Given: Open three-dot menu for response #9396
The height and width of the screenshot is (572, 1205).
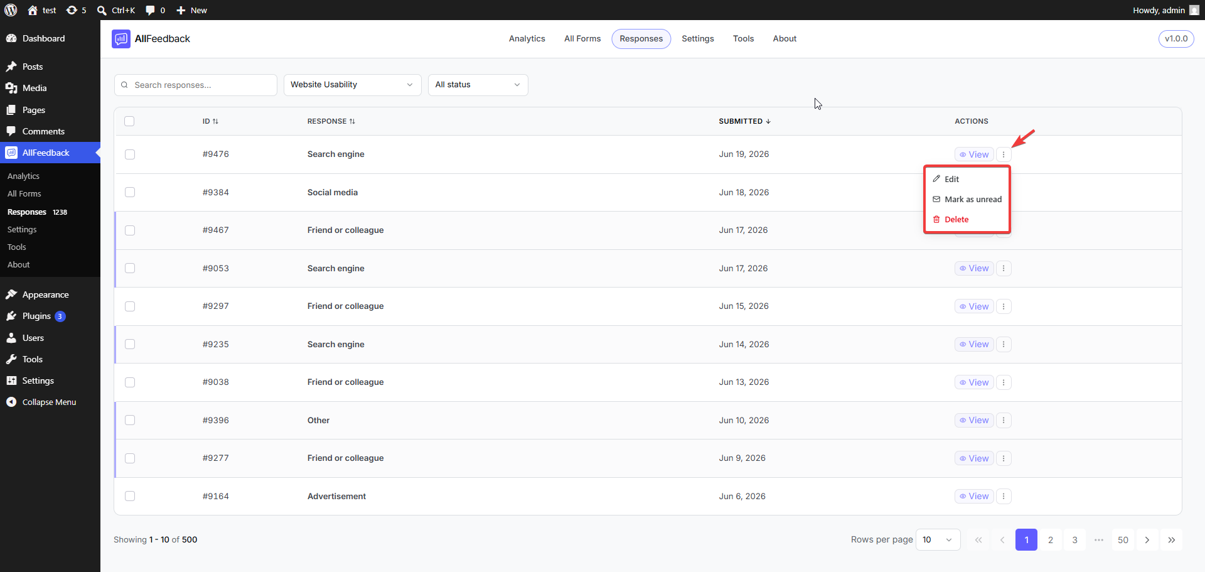Looking at the screenshot, I should coord(1004,420).
